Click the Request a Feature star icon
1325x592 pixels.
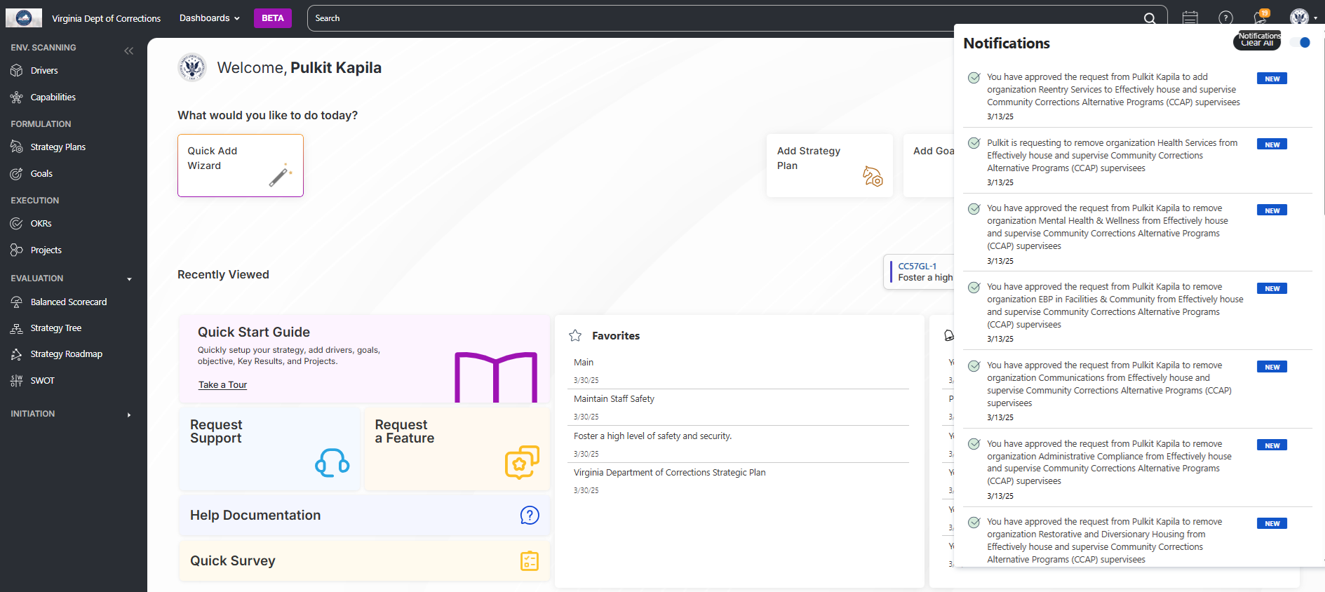click(522, 462)
